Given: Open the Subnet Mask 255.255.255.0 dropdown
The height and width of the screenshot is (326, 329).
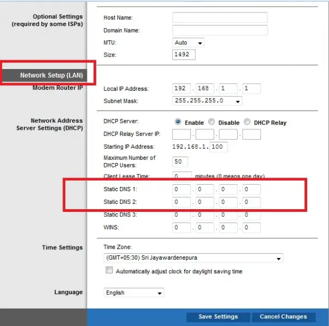Looking at the screenshot, I should point(207,101).
